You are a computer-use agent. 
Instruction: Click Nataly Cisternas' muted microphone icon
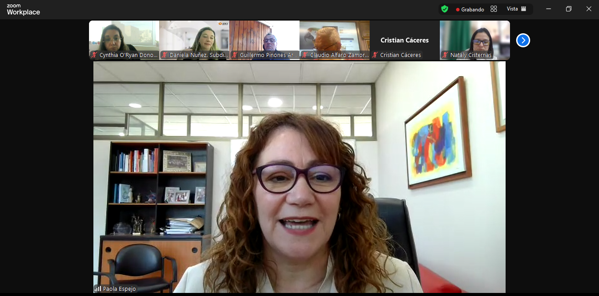[x=445, y=55]
